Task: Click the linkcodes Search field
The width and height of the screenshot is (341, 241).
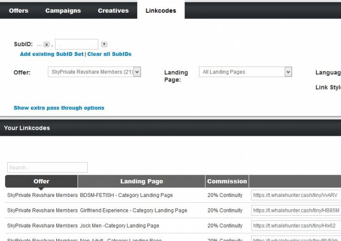Action: (47, 167)
